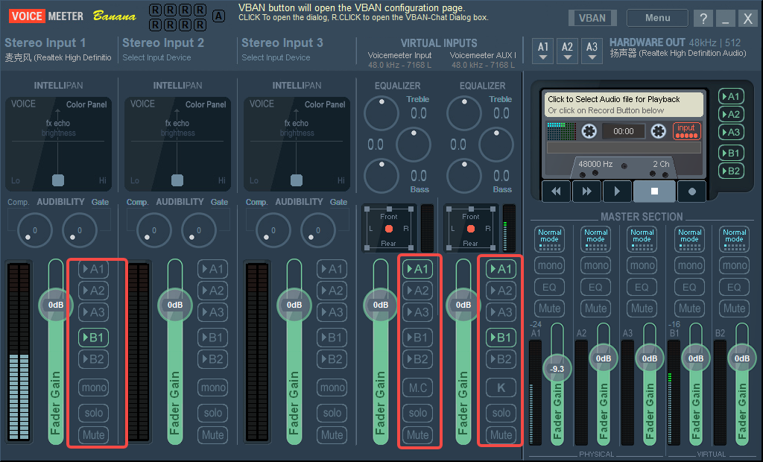
Task: Open the A3 hardware out device dropdown
Action: click(x=592, y=51)
